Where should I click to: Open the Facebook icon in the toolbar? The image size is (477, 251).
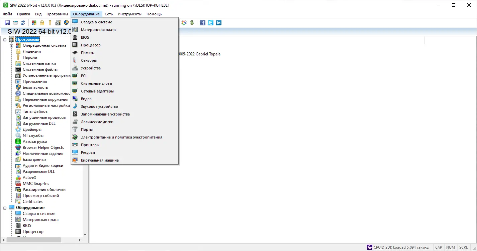click(x=203, y=23)
